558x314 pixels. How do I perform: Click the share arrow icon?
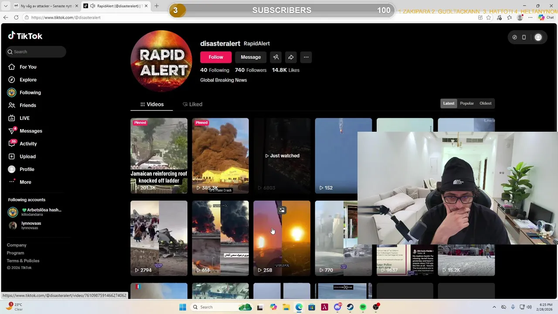point(291,57)
